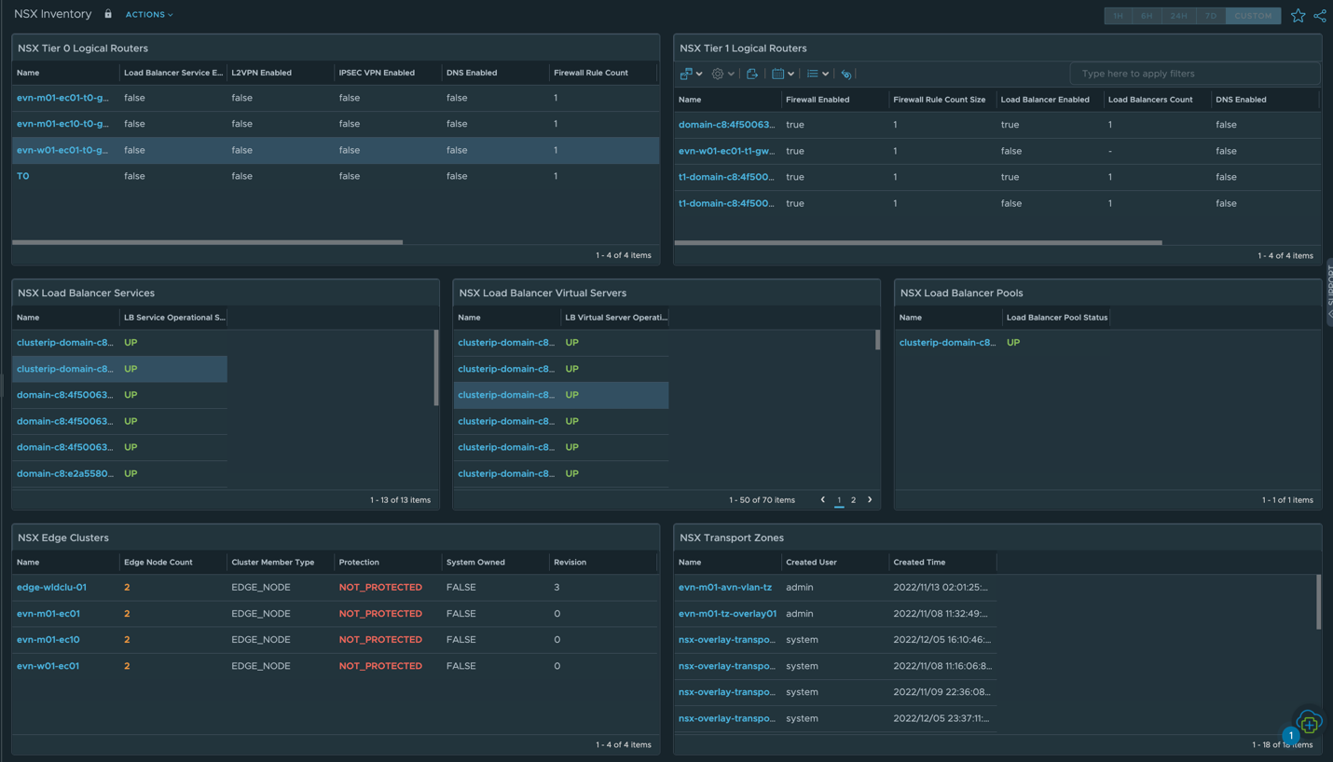The height and width of the screenshot is (762, 1333).
Task: Select the 24H time range
Action: (x=1178, y=16)
